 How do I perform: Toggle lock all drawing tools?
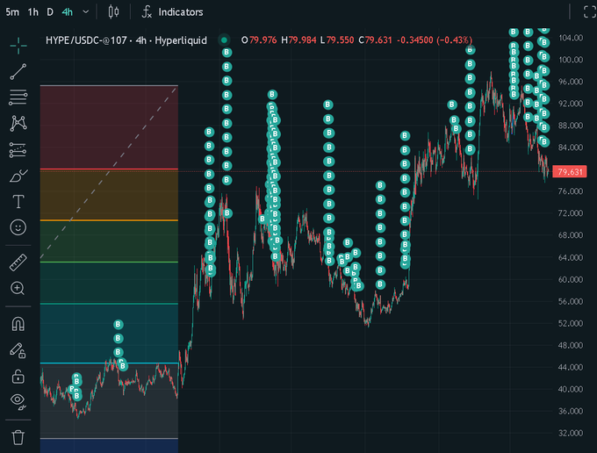tap(18, 376)
